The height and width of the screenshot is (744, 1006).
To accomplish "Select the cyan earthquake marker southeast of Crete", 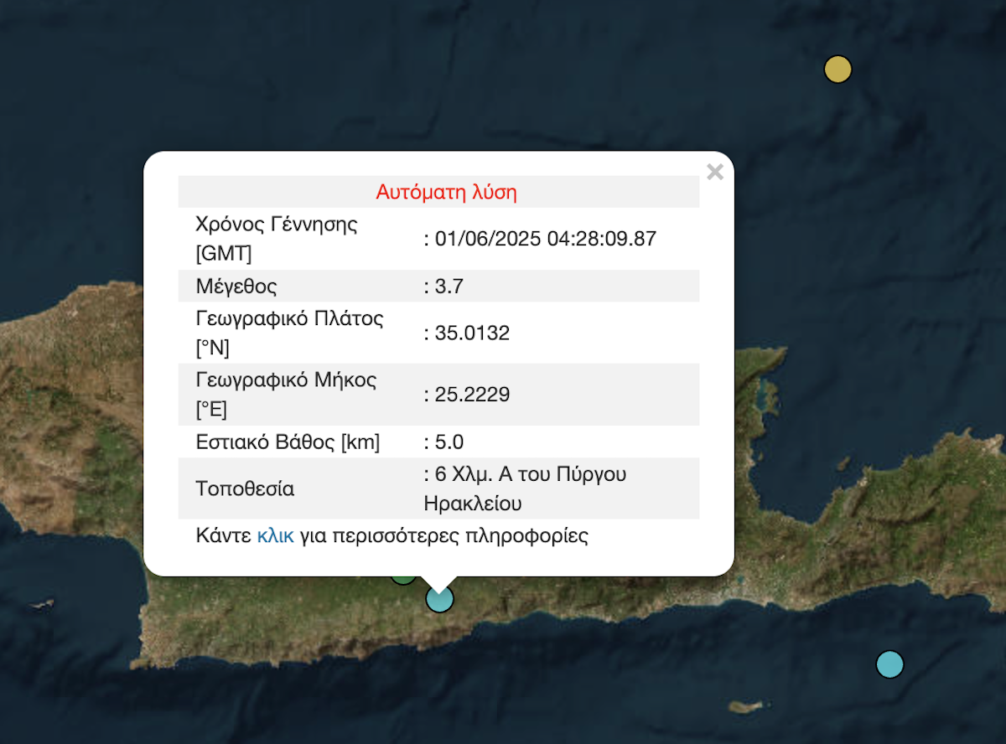I will (889, 664).
